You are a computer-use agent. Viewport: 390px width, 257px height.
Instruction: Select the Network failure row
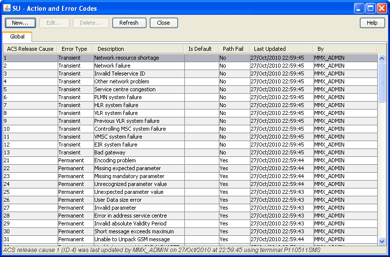pyautogui.click(x=190, y=66)
